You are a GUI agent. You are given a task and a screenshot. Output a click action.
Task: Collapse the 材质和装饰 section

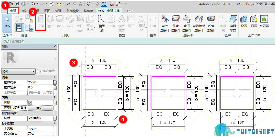point(54,113)
